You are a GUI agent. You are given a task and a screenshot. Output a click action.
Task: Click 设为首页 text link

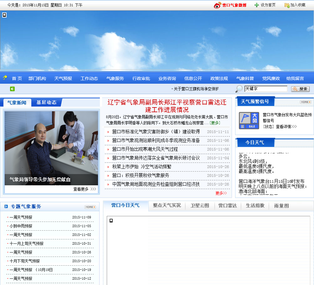pyautogui.click(x=268, y=5)
